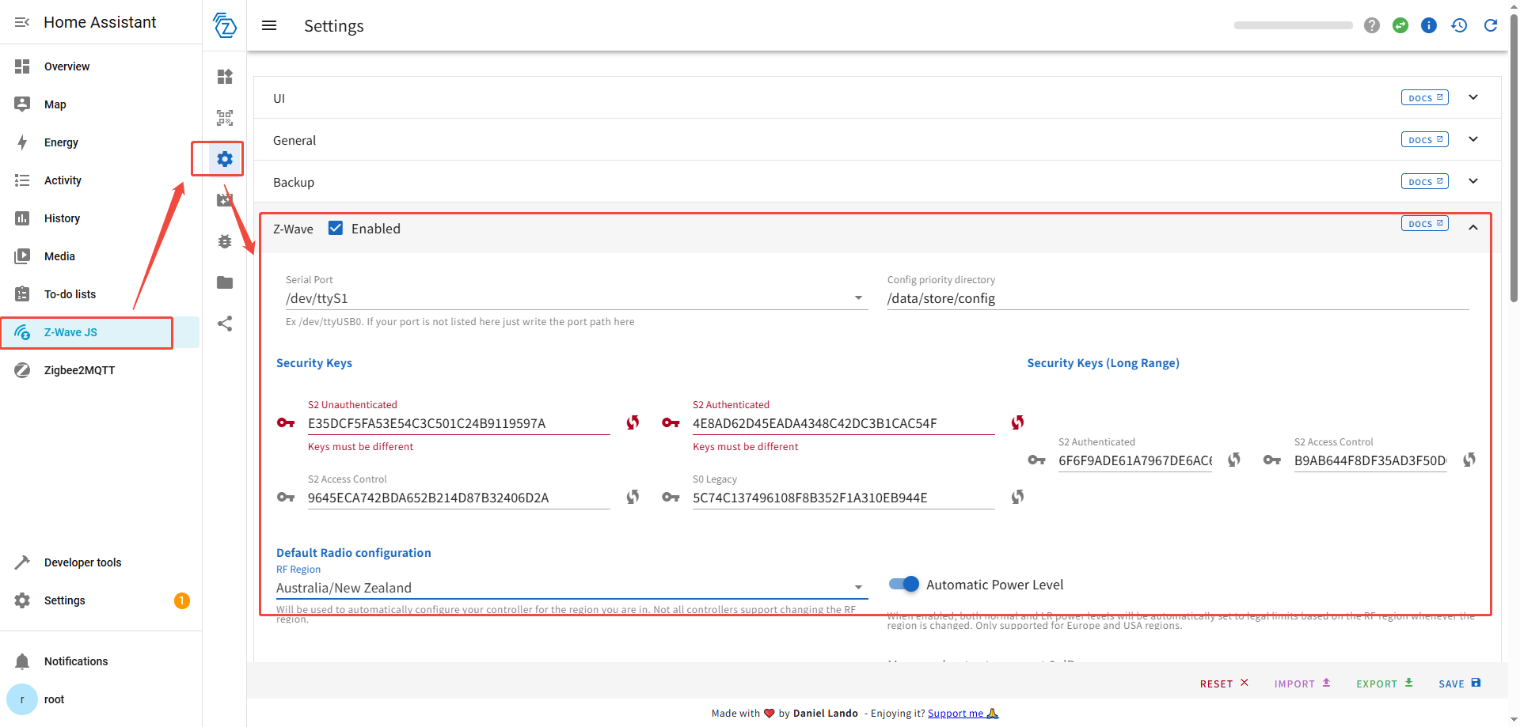Go to Developer tools in sidebar
Image resolution: width=1520 pixels, height=727 pixels.
pyautogui.click(x=82, y=562)
